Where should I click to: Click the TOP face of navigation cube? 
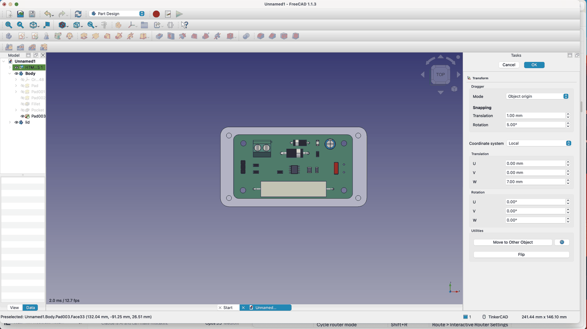click(x=440, y=74)
